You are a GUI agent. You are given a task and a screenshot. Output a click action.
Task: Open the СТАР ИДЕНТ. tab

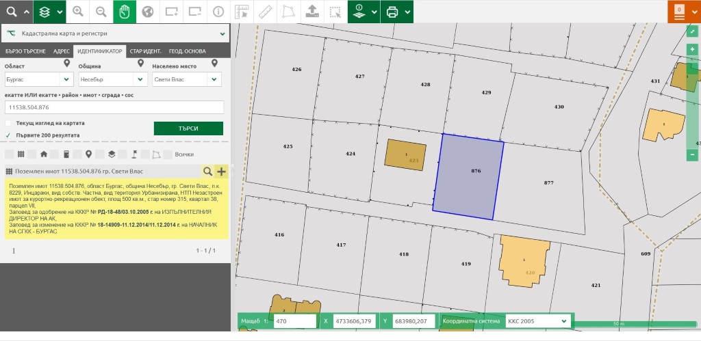click(x=146, y=51)
